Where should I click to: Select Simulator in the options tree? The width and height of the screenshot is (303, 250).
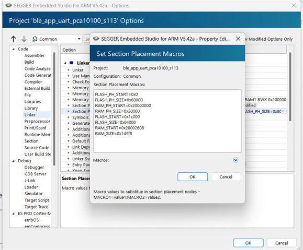[33, 194]
